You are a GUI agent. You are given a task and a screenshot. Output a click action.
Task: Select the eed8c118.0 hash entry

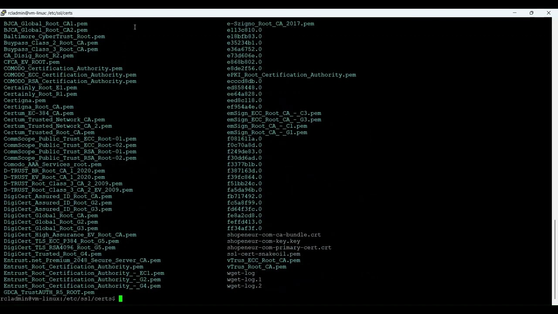coord(245,100)
